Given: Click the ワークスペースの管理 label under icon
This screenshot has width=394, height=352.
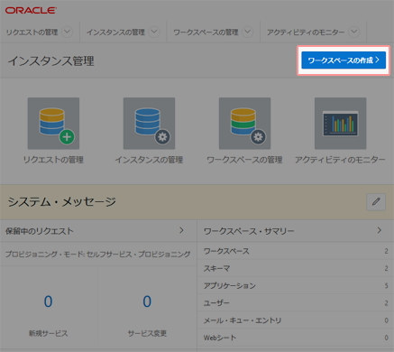Looking at the screenshot, I should coord(244,160).
